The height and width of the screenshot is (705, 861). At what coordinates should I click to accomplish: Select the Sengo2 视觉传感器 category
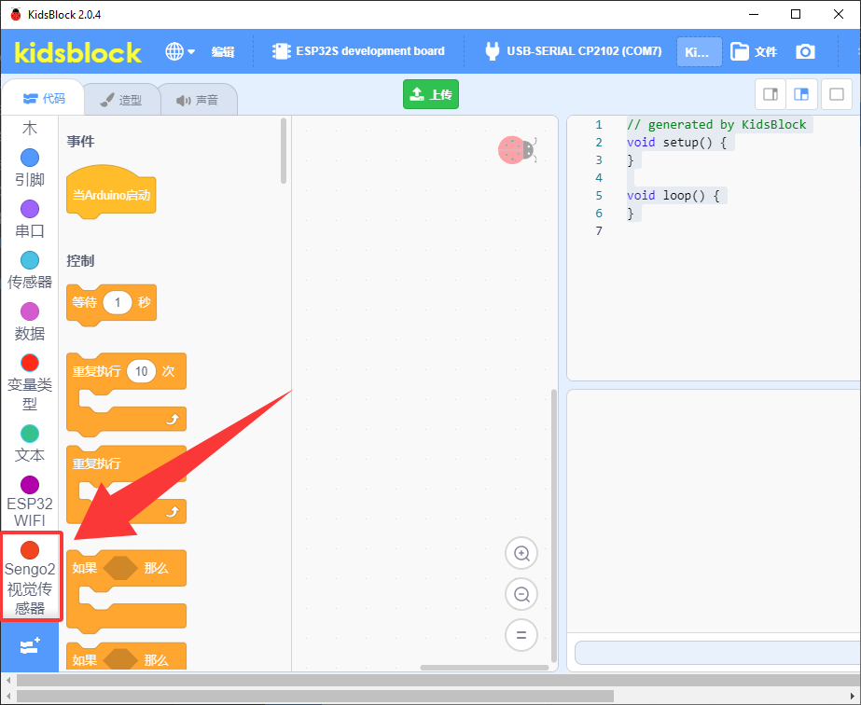coord(31,577)
